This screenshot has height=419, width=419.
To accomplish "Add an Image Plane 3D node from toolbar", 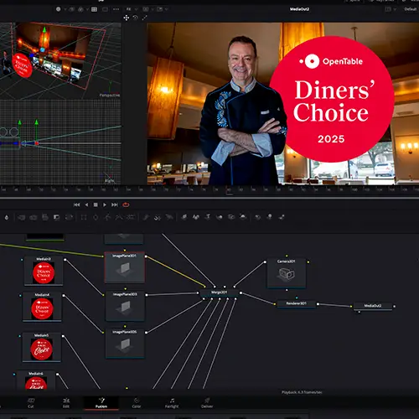I will (184, 217).
